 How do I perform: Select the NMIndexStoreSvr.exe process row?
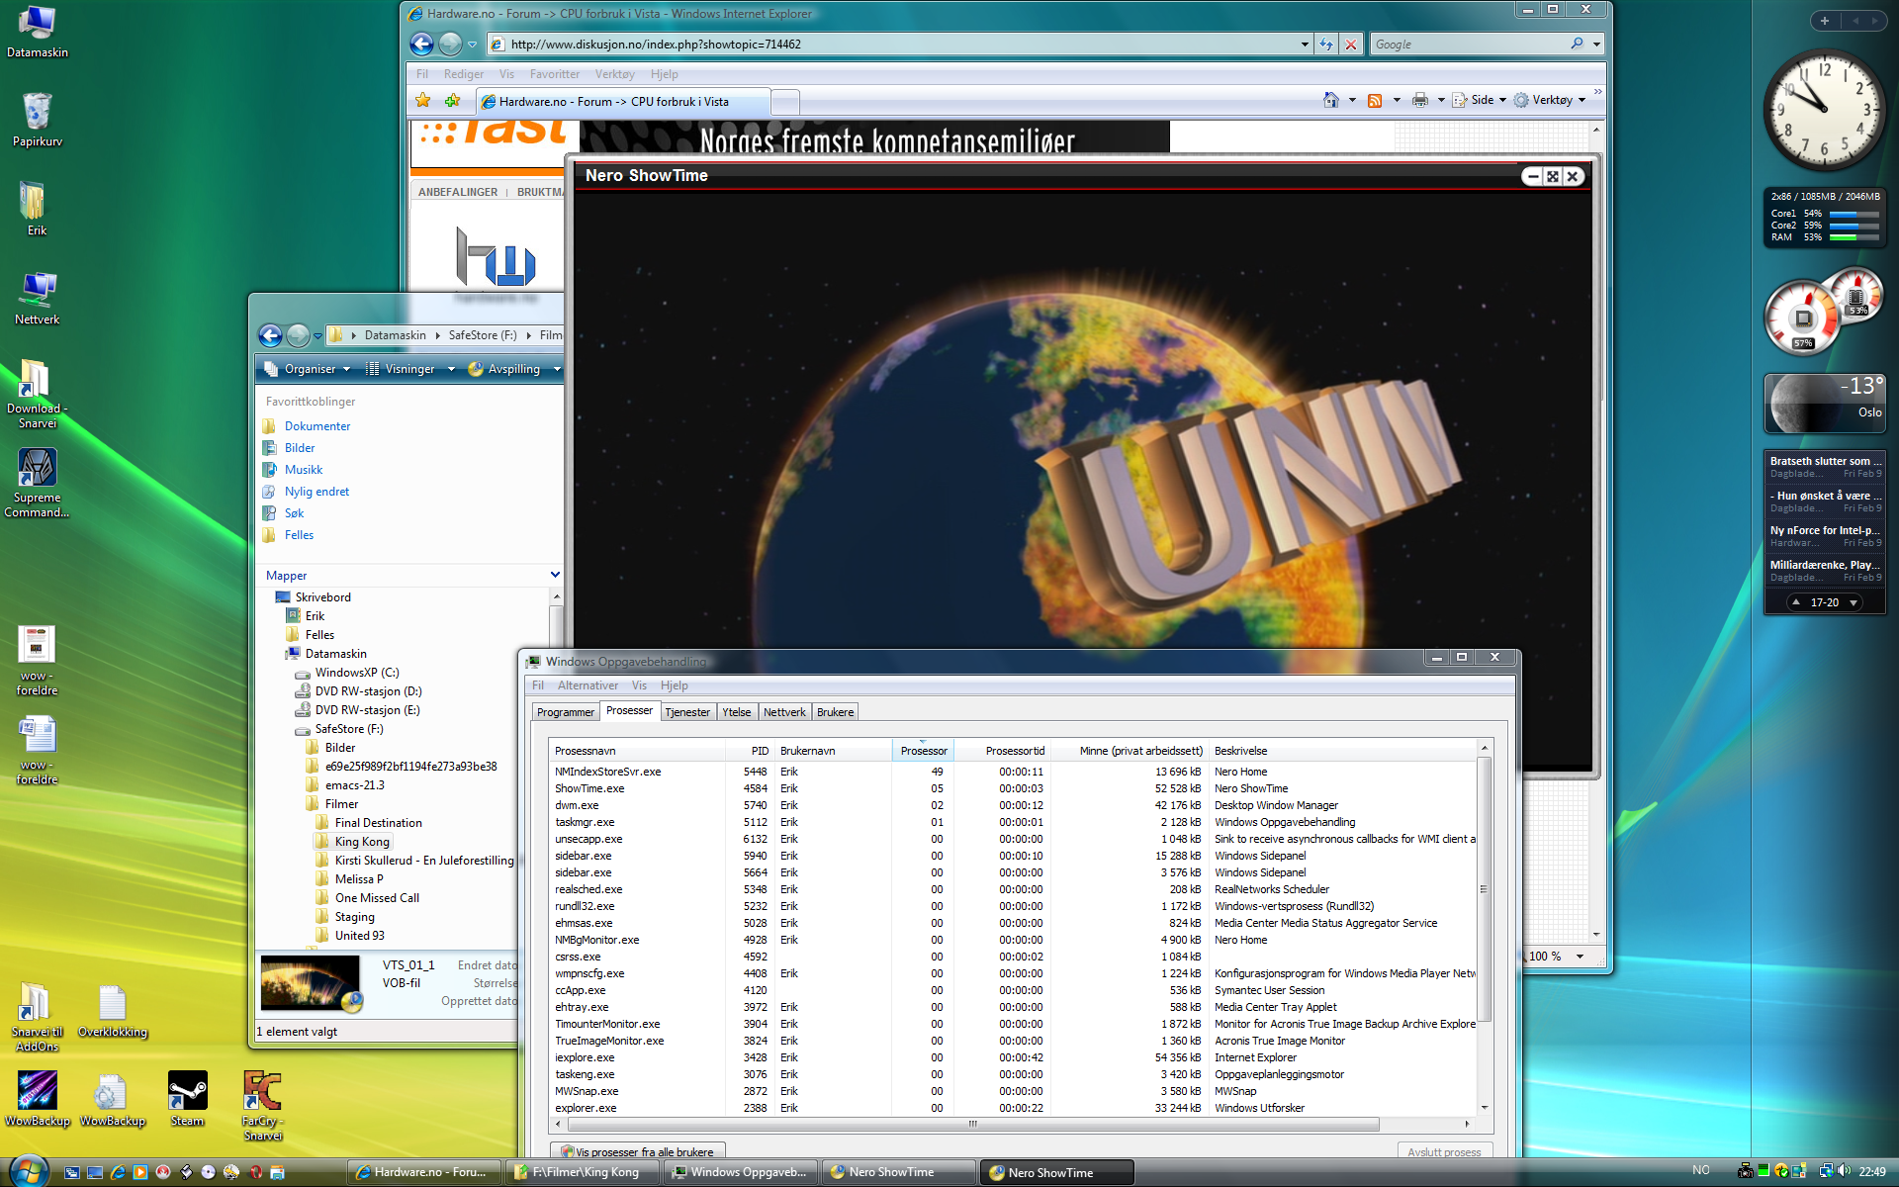(1014, 772)
